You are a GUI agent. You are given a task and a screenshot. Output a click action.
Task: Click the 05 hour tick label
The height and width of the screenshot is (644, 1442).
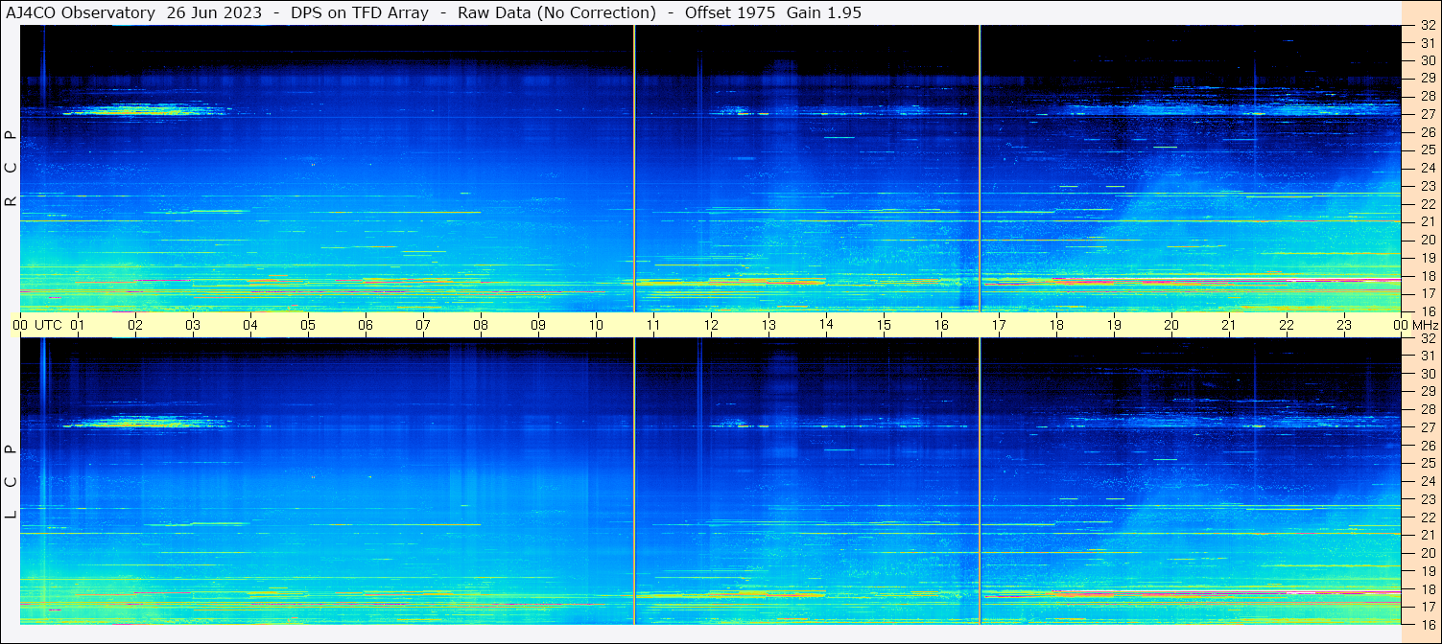point(308,325)
